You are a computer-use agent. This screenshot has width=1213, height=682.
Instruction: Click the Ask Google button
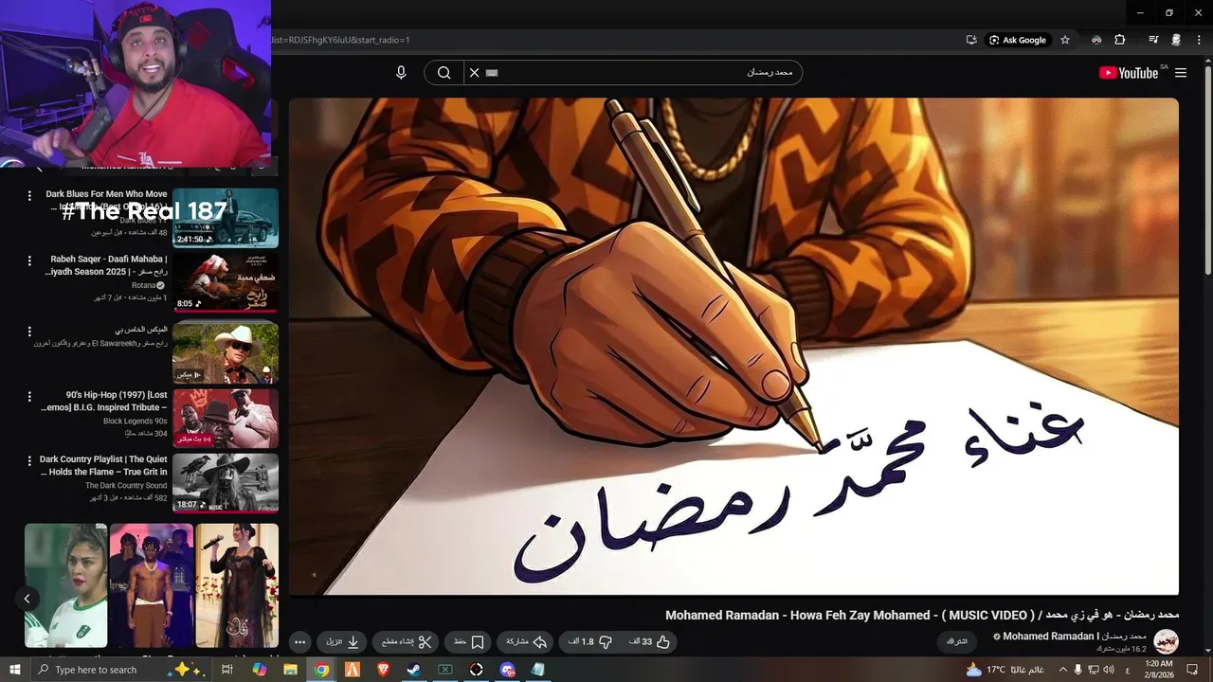point(1018,40)
